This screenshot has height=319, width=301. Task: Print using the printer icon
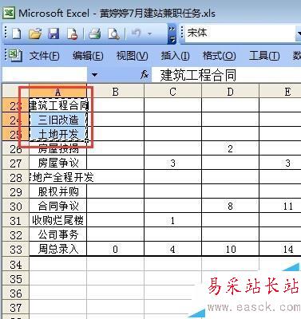click(94, 33)
